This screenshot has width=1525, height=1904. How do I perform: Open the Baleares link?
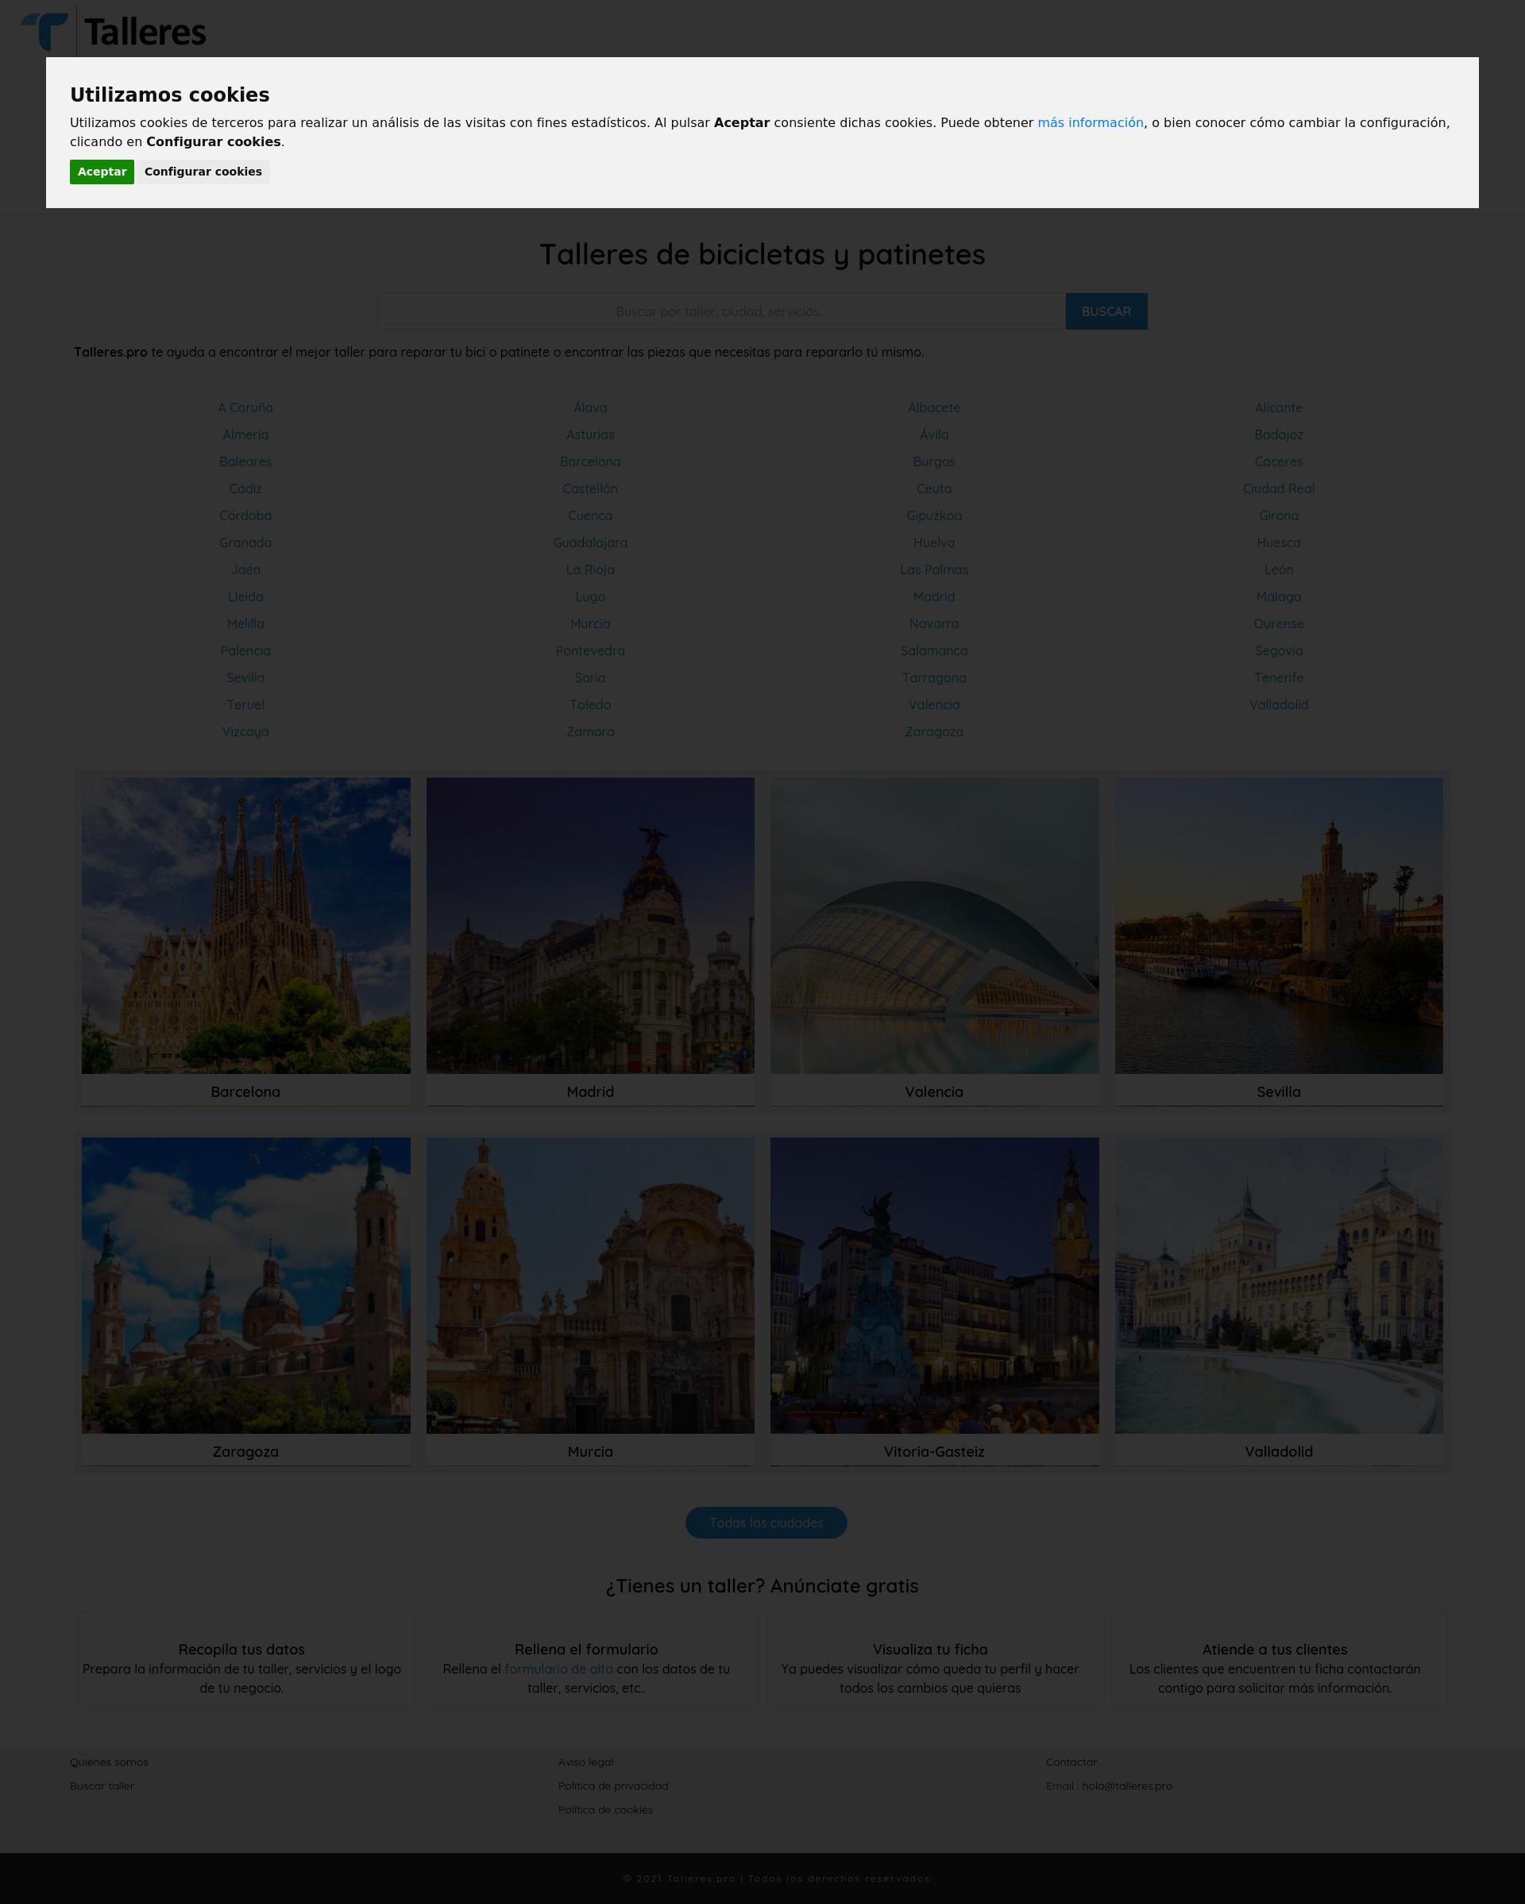(x=245, y=462)
